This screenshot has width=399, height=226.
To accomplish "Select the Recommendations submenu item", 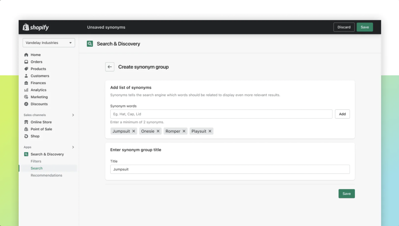I will (x=46, y=175).
